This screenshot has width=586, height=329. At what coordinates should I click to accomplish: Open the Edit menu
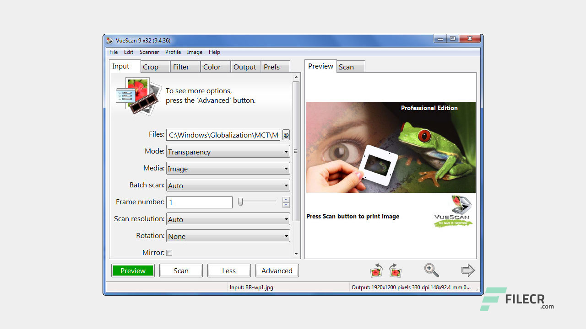coord(129,52)
